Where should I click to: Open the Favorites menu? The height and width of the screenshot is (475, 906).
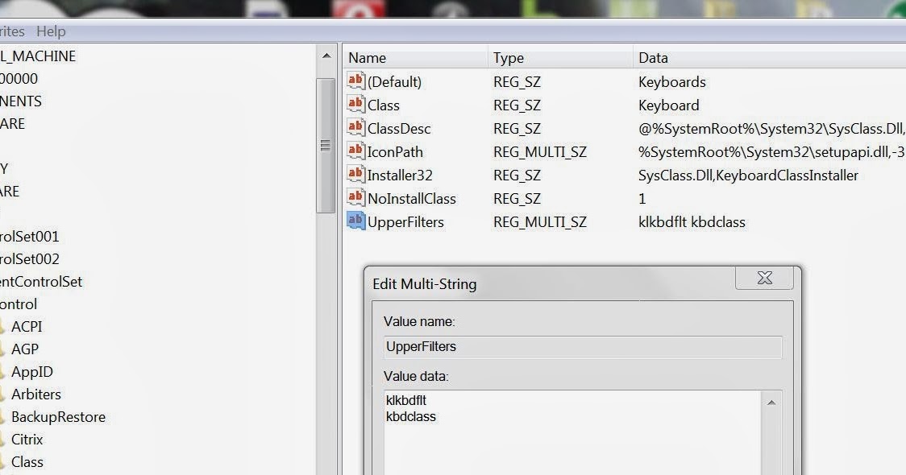(10, 31)
